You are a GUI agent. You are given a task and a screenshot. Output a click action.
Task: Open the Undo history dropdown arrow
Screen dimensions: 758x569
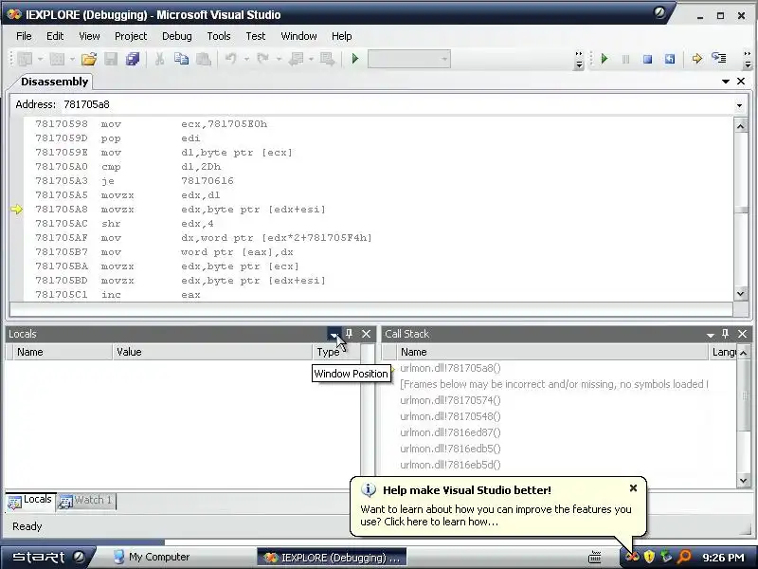pos(246,59)
